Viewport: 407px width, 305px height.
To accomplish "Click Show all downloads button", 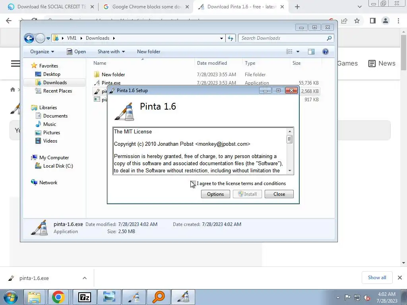I will 377,278.
